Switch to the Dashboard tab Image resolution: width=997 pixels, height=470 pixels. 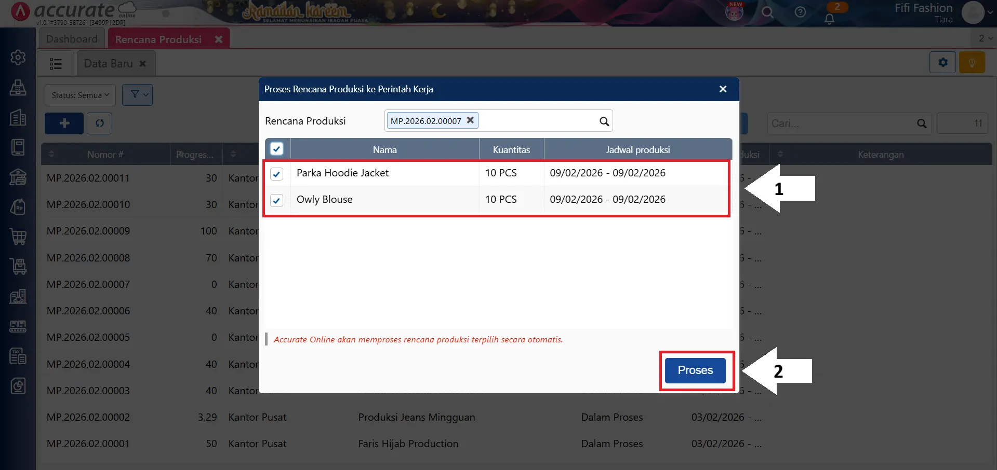[x=72, y=39]
